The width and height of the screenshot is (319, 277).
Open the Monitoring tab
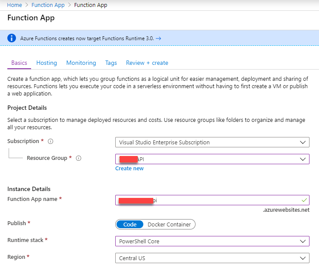pyautogui.click(x=81, y=63)
